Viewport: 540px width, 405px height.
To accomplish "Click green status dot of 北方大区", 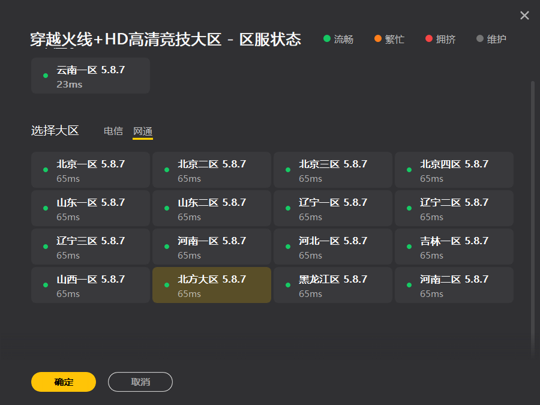I will [x=167, y=285].
